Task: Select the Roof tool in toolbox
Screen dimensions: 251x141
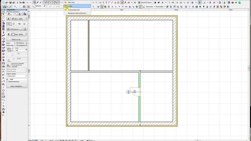Action: (x=4, y=45)
